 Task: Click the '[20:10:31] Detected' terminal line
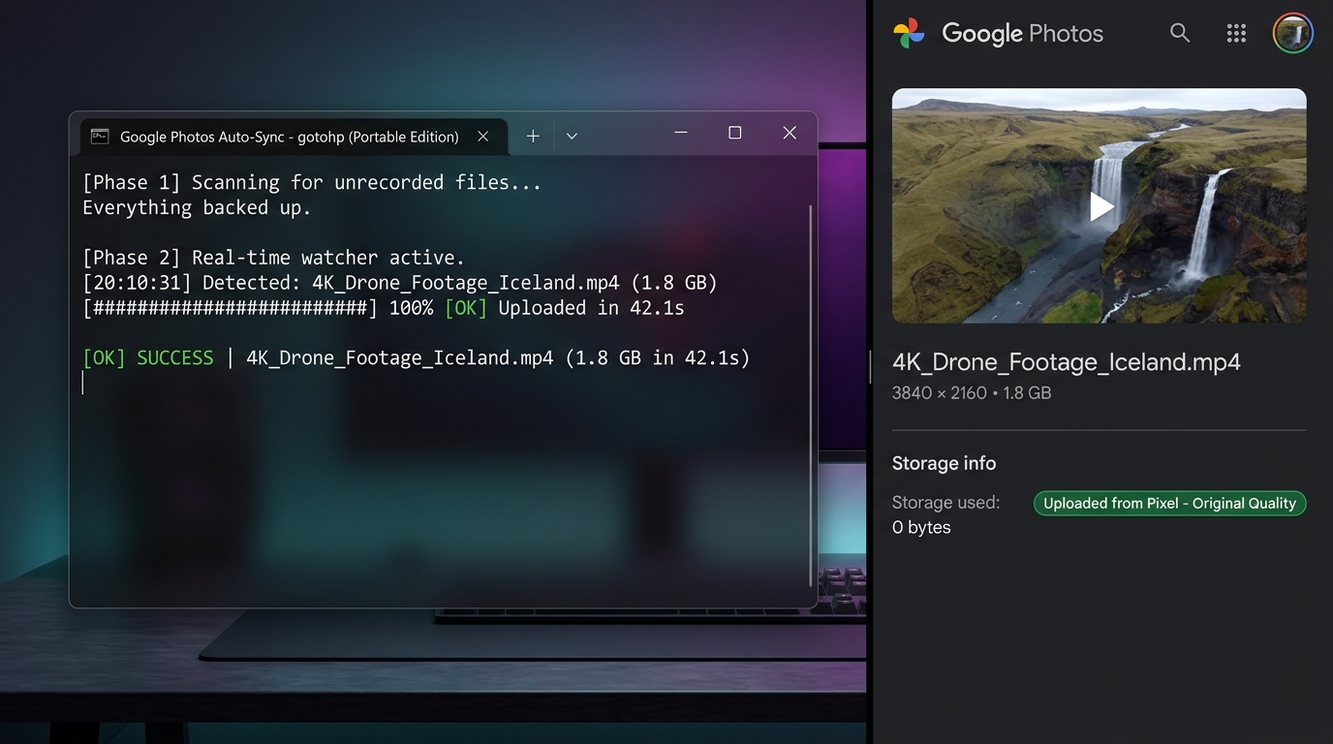pos(400,283)
